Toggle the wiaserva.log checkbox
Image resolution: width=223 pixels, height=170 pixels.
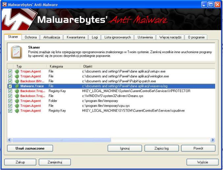[10, 86]
